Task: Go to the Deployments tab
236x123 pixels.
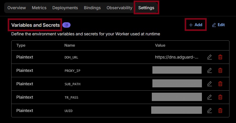Action: click(65, 8)
